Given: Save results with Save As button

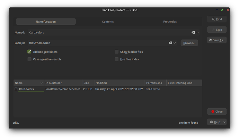Looking at the screenshot, I should 217,40.
